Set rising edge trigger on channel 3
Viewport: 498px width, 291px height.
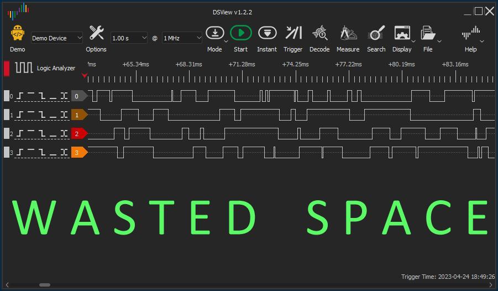tap(20, 152)
